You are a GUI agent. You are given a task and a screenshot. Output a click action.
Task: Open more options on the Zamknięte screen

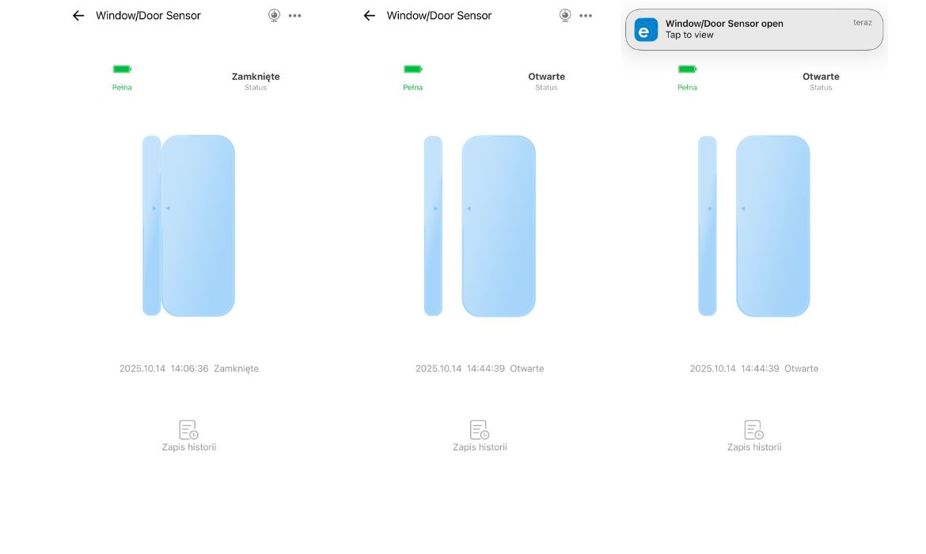point(295,16)
